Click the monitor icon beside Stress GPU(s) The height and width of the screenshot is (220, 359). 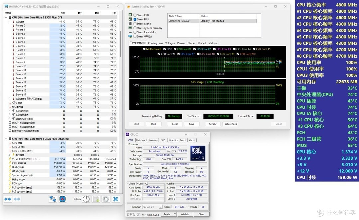[x=130, y=36]
